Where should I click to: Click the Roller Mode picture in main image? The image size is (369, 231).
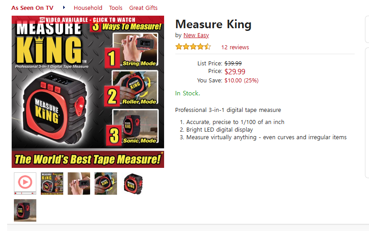135,87
